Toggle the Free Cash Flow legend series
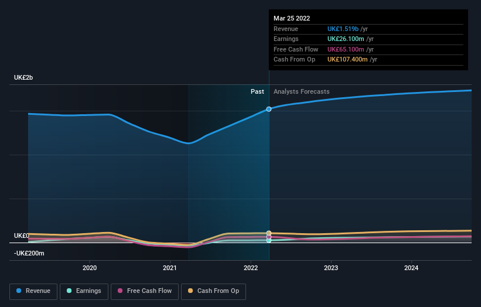Viewport: 481px width, 307px height. 145,291
